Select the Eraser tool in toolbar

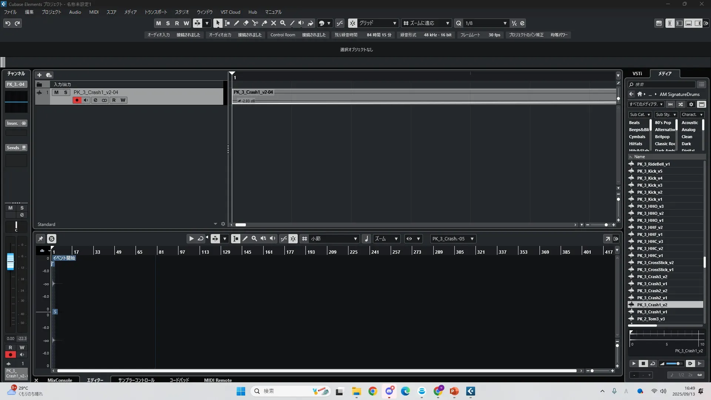[x=246, y=23]
